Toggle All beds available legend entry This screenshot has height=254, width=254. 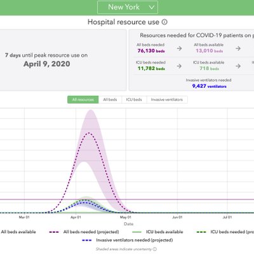tap(18, 232)
